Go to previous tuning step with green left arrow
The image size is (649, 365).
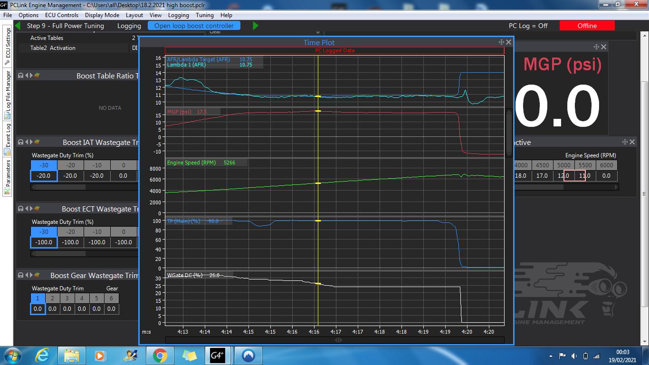[18, 26]
